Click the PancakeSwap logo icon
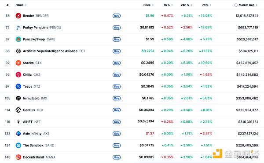The image size is (264, 163). pos(18,39)
